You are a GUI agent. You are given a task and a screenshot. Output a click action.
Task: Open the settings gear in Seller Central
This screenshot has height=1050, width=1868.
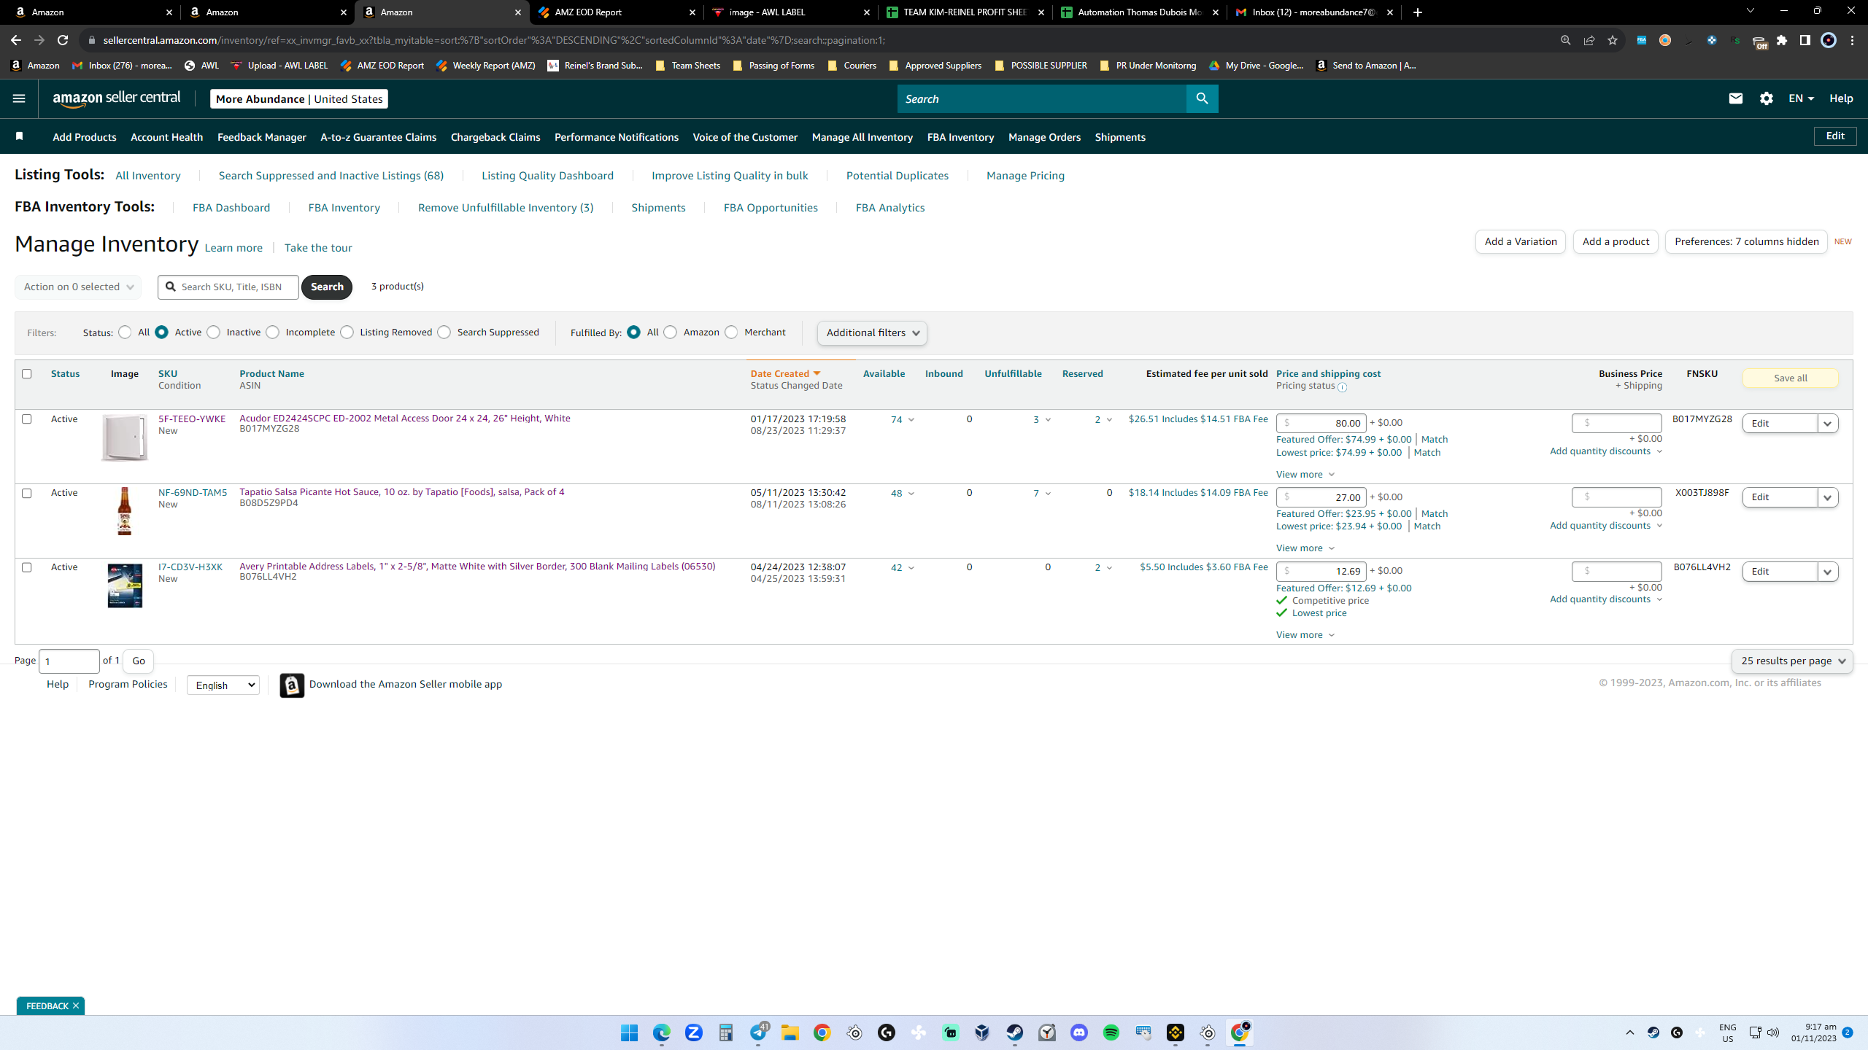click(x=1766, y=98)
